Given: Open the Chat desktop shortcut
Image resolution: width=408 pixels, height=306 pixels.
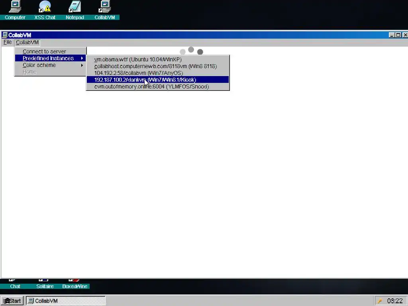Looking at the screenshot, I should (x=15, y=284).
